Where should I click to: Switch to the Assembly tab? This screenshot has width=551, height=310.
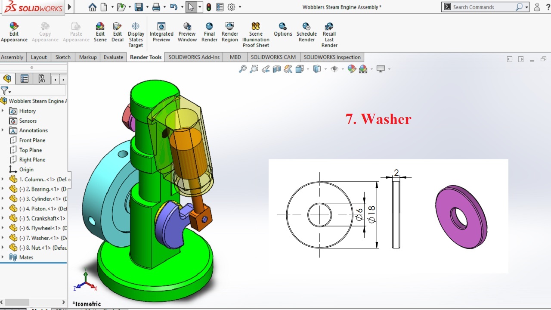point(12,57)
